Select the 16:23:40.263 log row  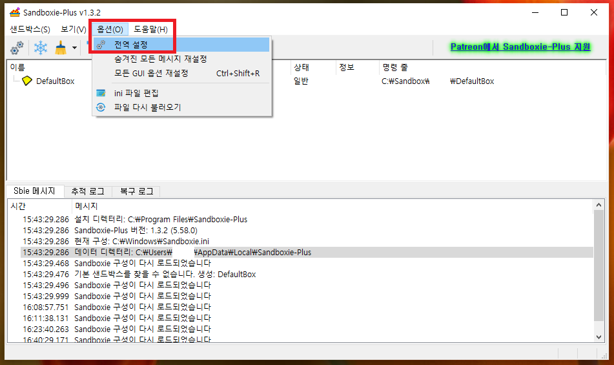tap(307, 329)
